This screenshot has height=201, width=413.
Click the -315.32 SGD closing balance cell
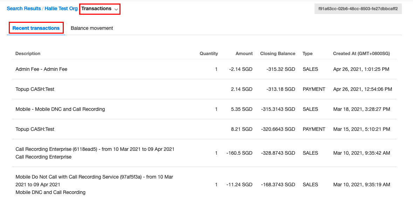(x=281, y=69)
